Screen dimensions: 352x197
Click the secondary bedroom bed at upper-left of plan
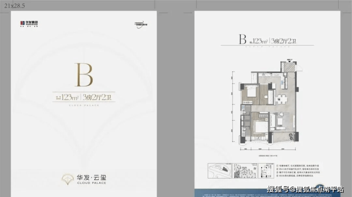[x=252, y=92]
